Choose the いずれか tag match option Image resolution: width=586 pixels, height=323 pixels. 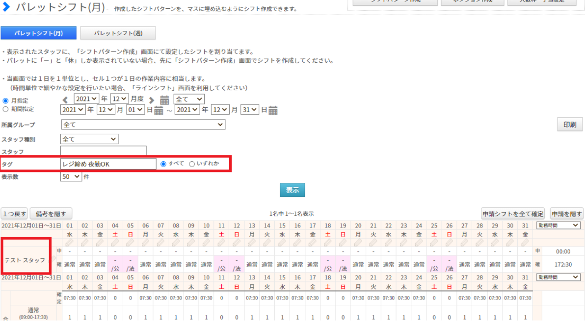click(192, 164)
